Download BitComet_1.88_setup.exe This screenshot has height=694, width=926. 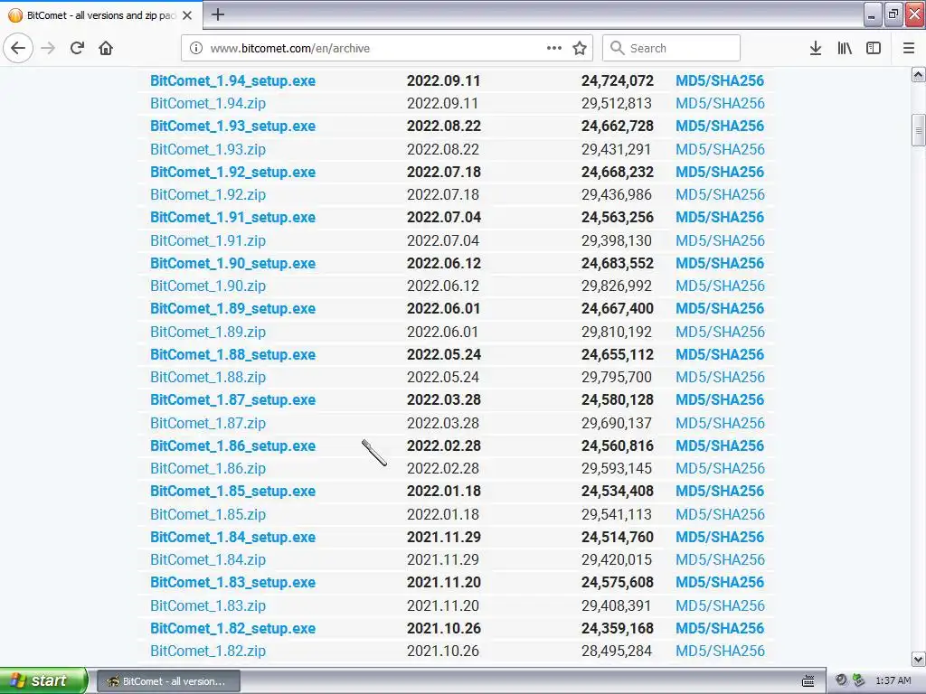coord(232,354)
